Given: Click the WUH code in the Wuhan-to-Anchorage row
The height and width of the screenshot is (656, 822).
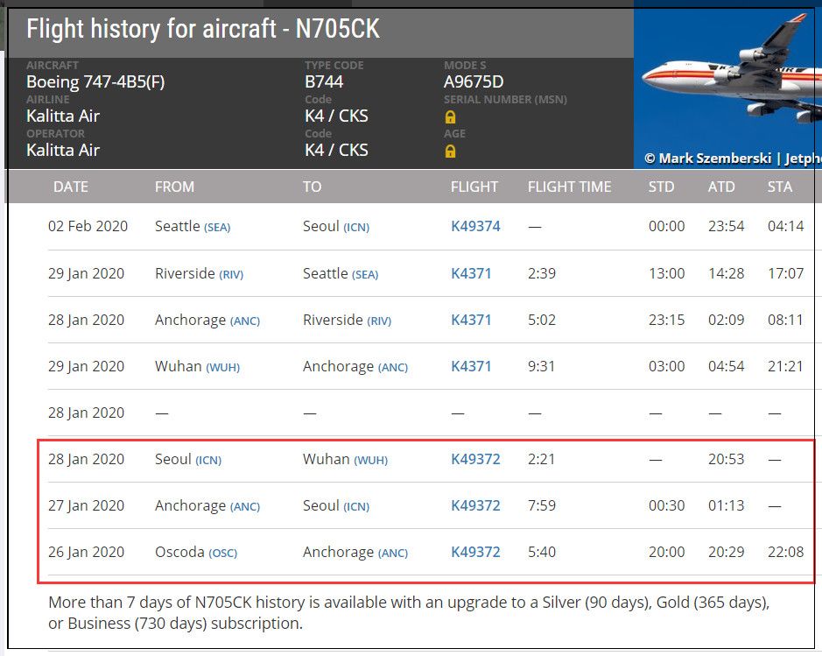Looking at the screenshot, I should 223,368.
